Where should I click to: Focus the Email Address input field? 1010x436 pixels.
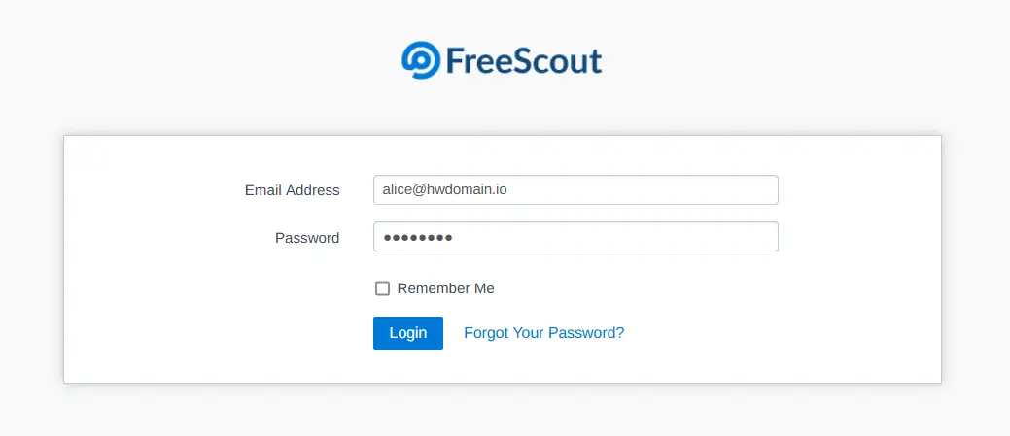tap(575, 190)
